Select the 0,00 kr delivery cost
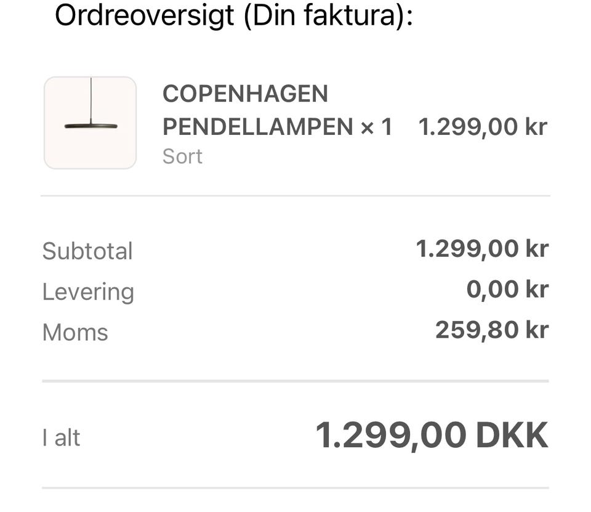 pyautogui.click(x=507, y=290)
